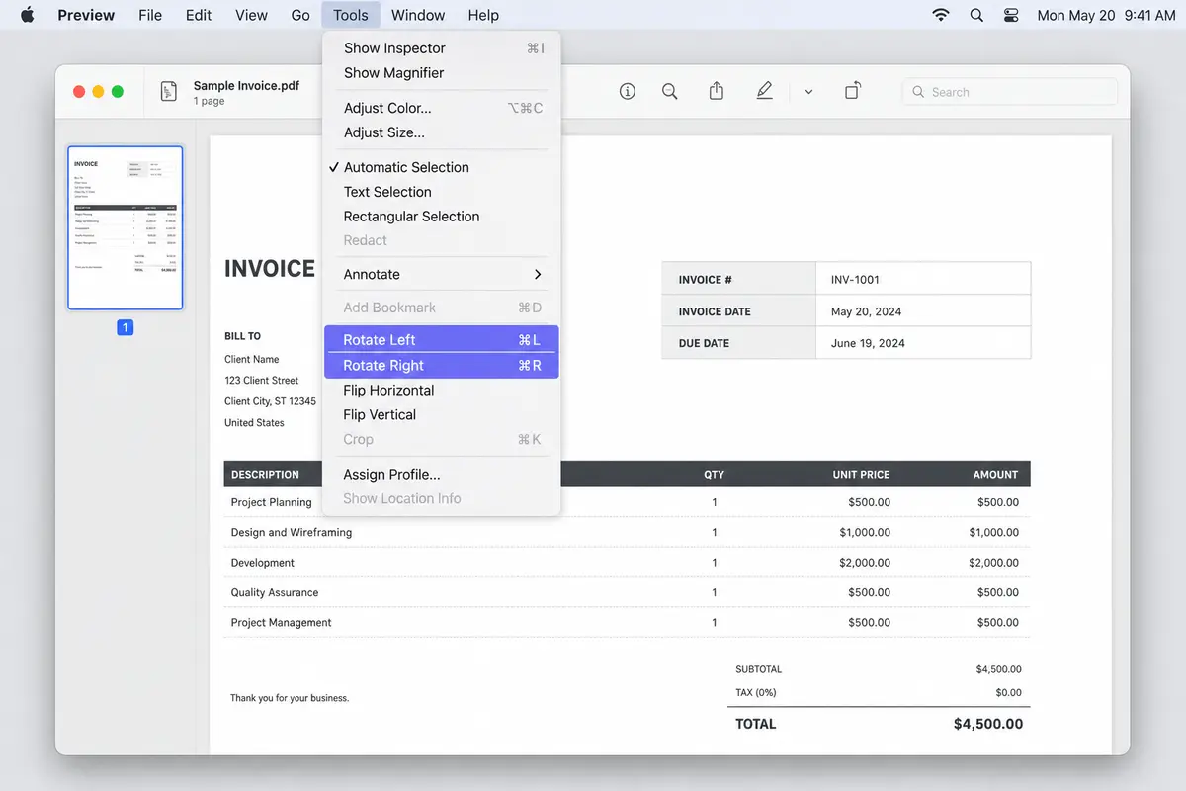Click the TAX (0%) label
Viewport: 1186px width, 791px height.
pos(756,692)
